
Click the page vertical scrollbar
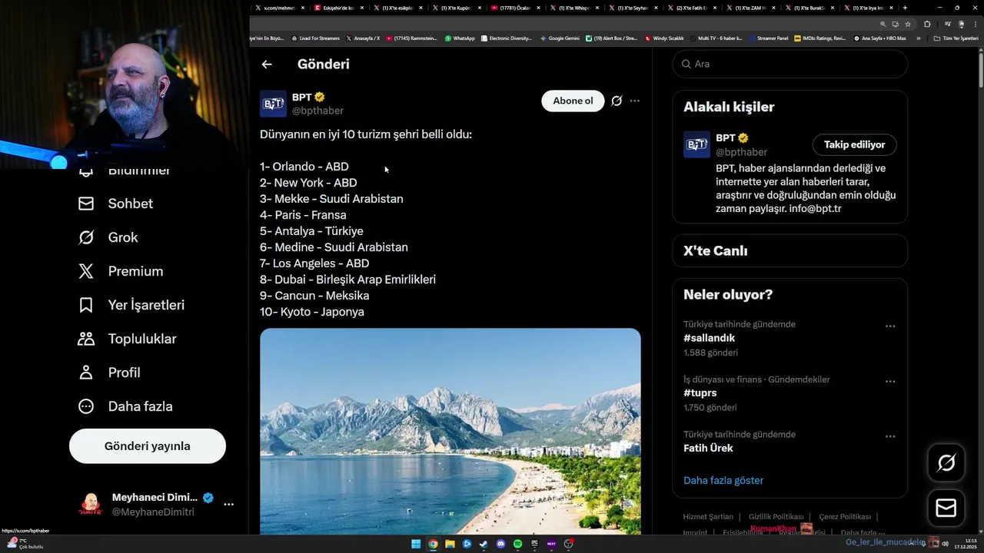pyautogui.click(x=980, y=69)
